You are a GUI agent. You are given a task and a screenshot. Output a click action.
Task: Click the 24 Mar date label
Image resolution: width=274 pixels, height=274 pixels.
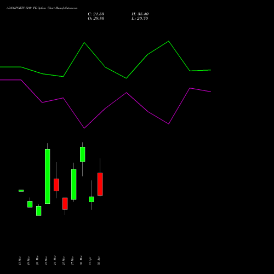pos(55,261)
